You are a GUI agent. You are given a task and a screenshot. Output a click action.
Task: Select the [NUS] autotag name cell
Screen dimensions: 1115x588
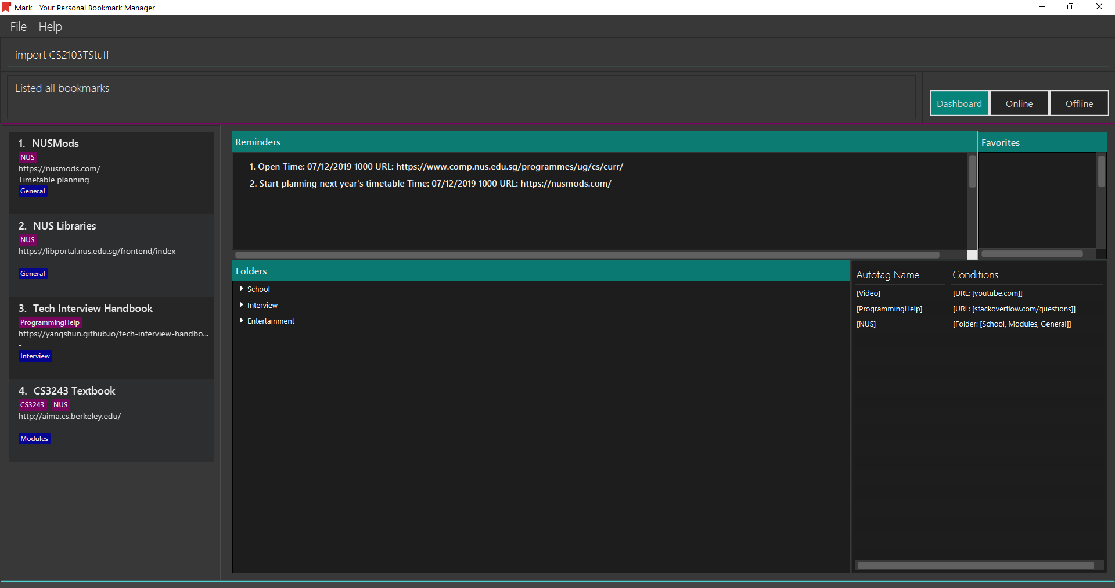click(866, 324)
